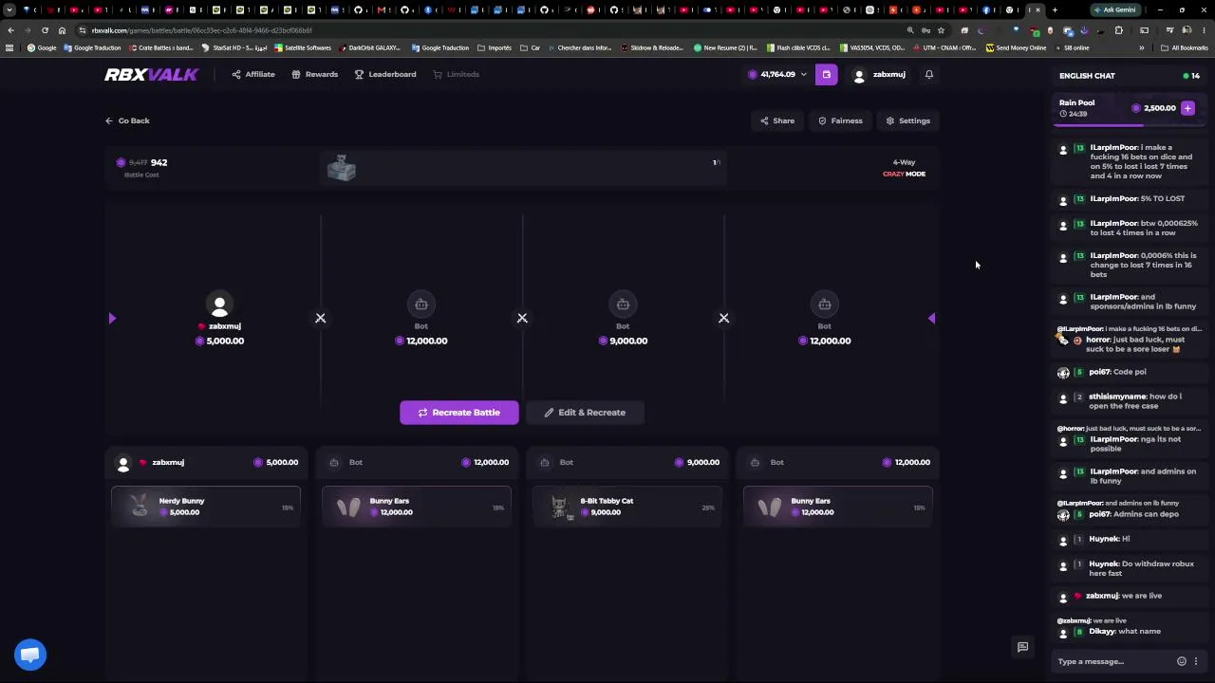Open the battle Settings

[907, 120]
